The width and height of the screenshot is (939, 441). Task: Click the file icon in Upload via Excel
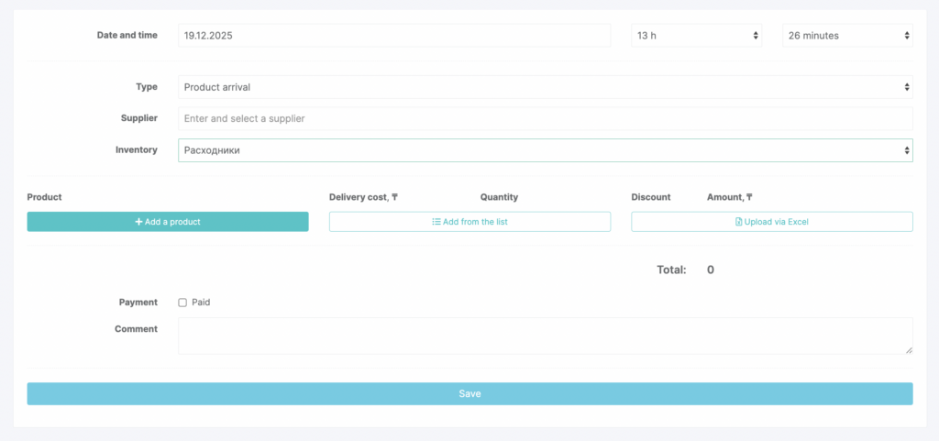[x=739, y=222]
